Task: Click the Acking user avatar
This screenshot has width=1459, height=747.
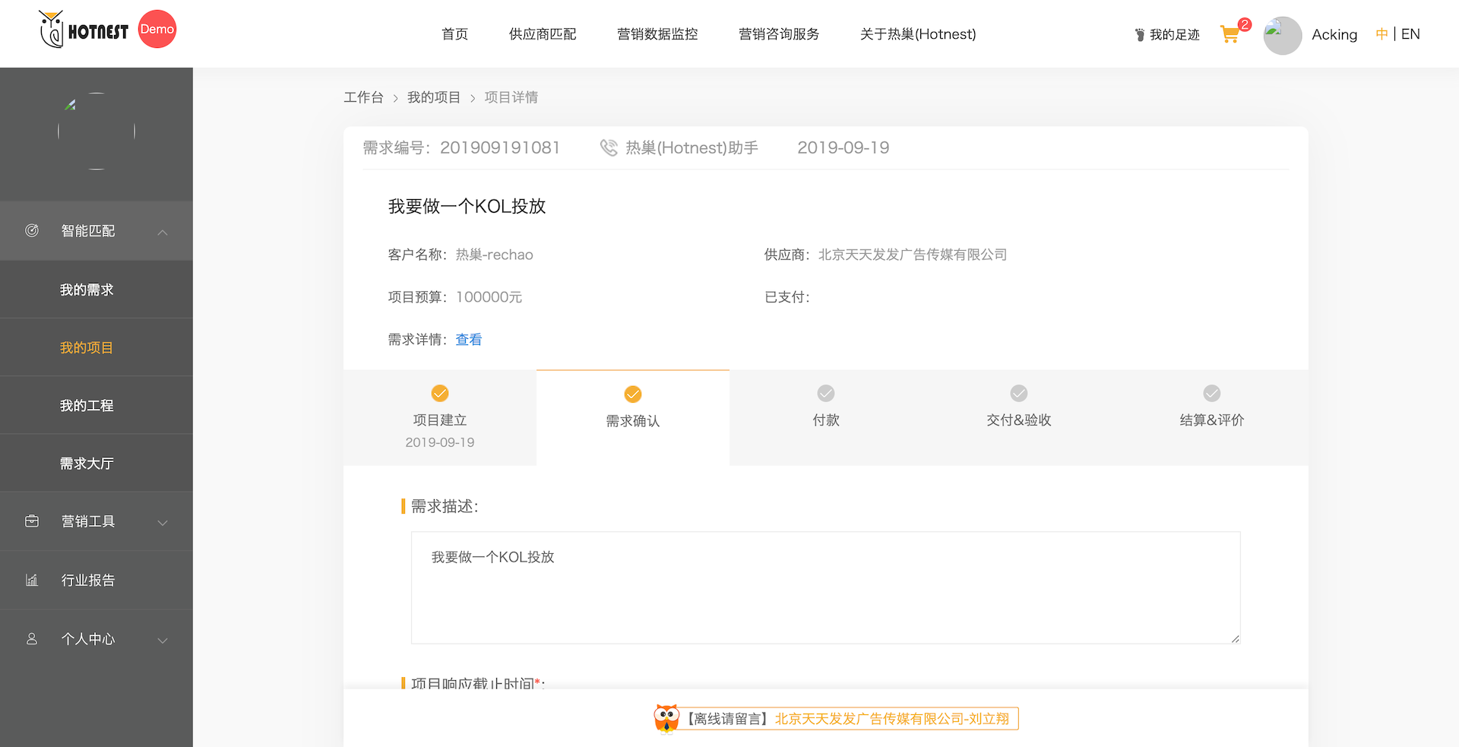Action: (x=1282, y=35)
